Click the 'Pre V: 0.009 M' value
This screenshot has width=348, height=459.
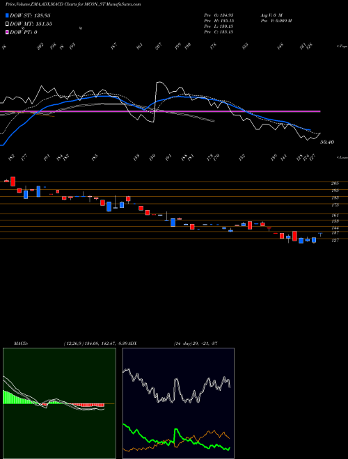coord(276,21)
